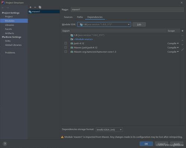The image size is (186, 148).
Task: Open the Module SDK dropdown
Action: click(x=104, y=25)
